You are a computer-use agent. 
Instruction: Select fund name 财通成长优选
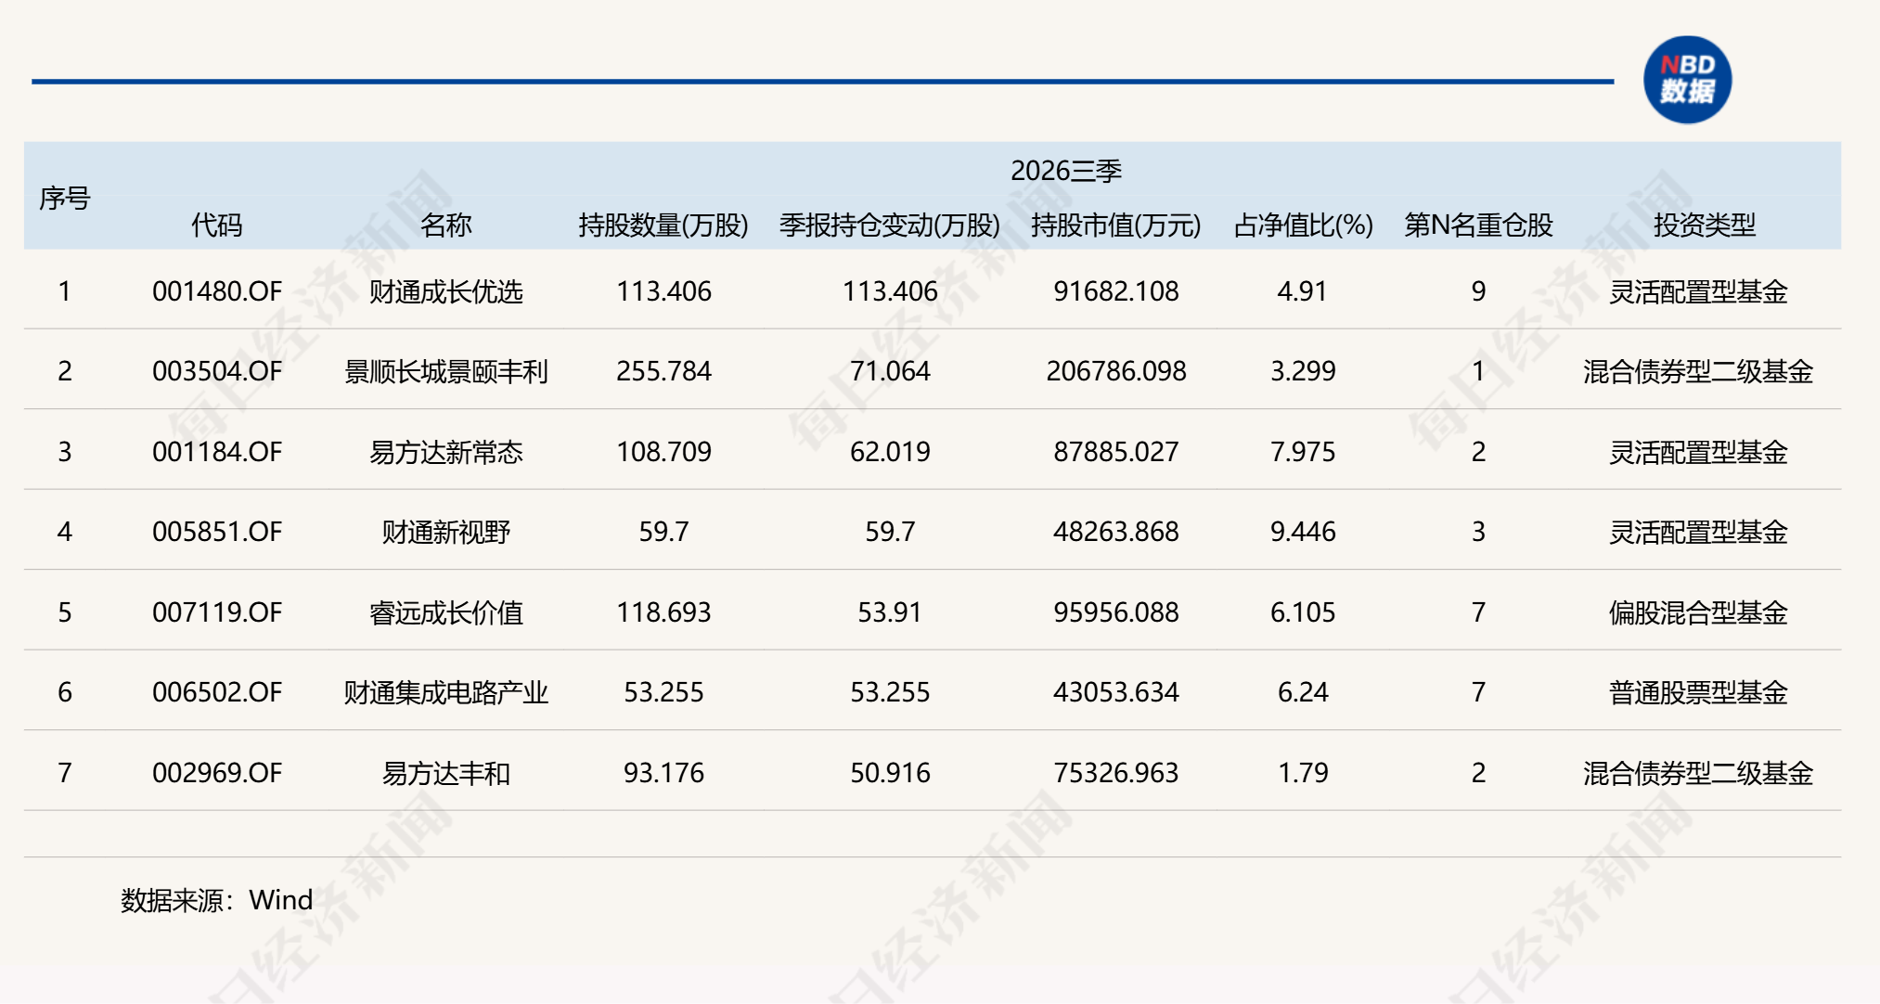point(446,291)
